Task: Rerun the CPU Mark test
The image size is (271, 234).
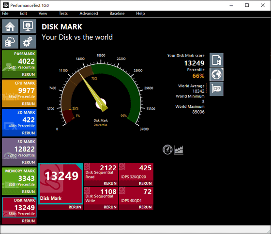Action: point(28,104)
